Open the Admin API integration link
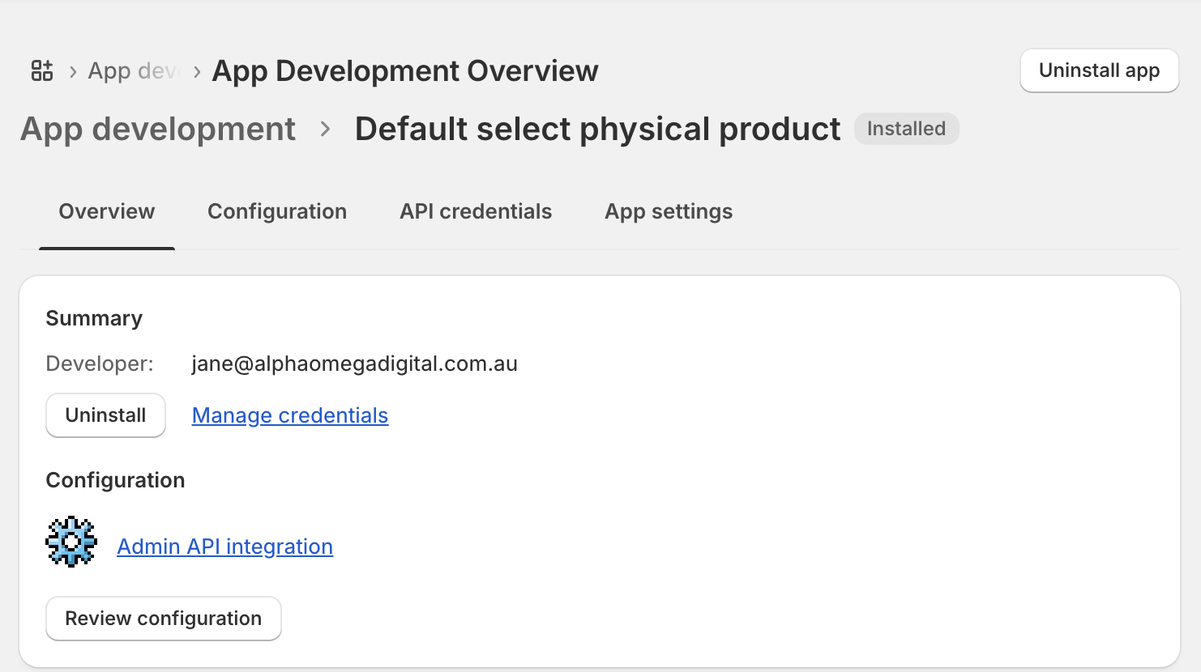 (224, 546)
